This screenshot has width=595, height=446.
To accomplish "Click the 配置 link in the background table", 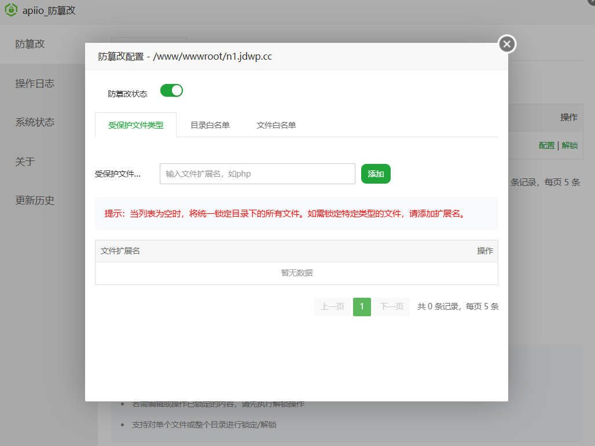I will point(546,145).
